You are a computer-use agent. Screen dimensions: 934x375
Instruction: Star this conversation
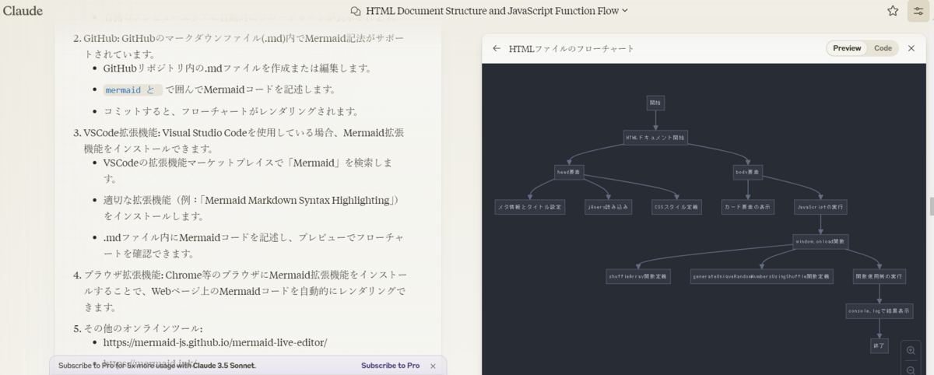(893, 11)
